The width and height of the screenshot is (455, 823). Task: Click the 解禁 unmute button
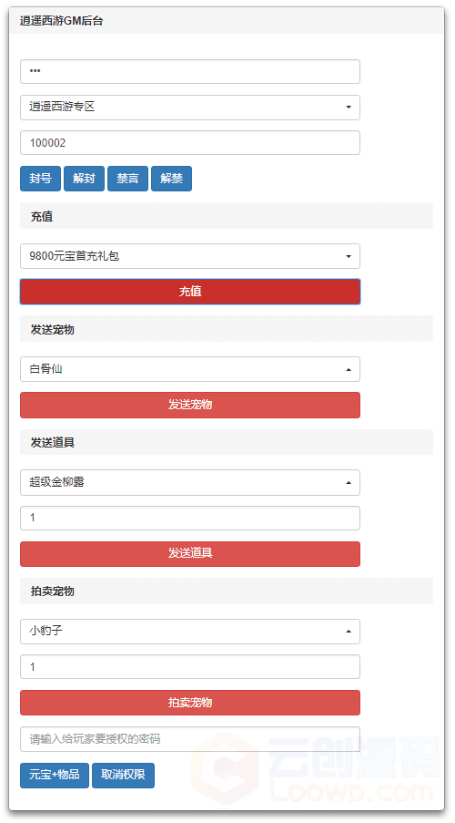pos(171,179)
